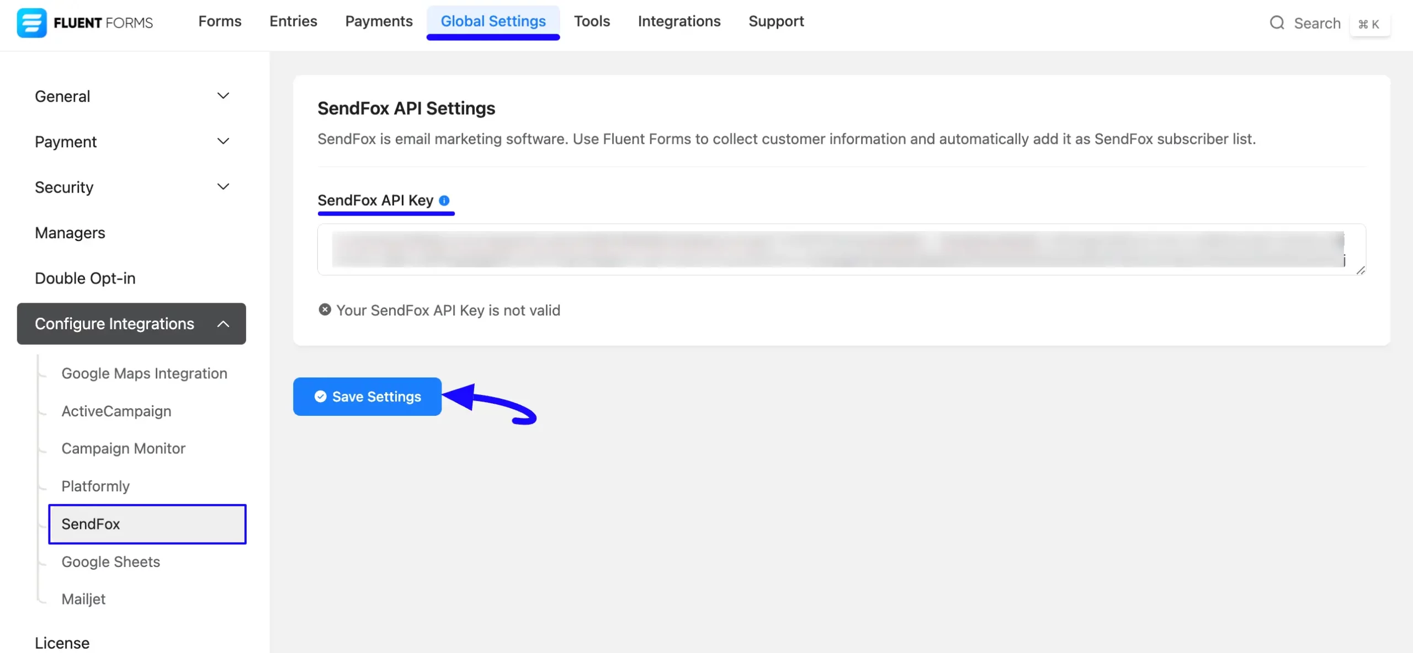Open the Tools menu
This screenshot has width=1413, height=653.
pyautogui.click(x=592, y=22)
